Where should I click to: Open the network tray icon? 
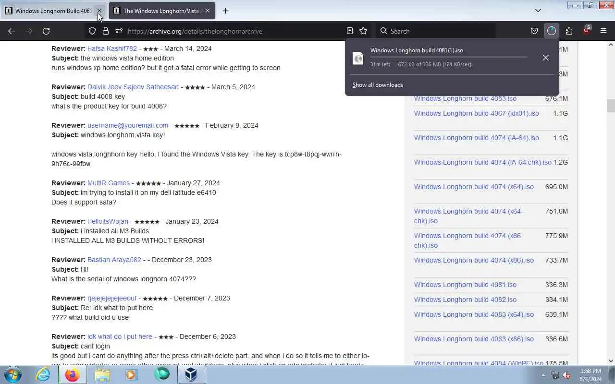pyautogui.click(x=555, y=375)
